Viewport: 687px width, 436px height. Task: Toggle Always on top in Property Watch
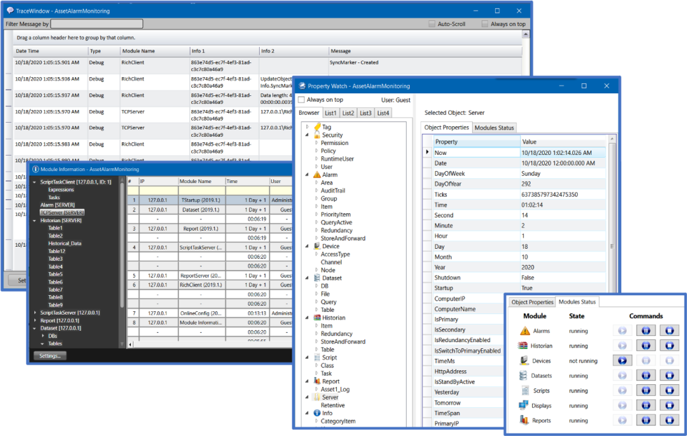coord(301,100)
